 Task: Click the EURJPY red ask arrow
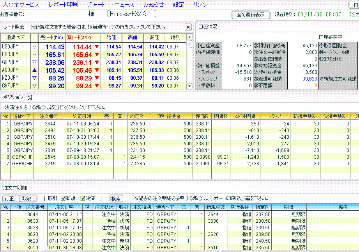97,54
